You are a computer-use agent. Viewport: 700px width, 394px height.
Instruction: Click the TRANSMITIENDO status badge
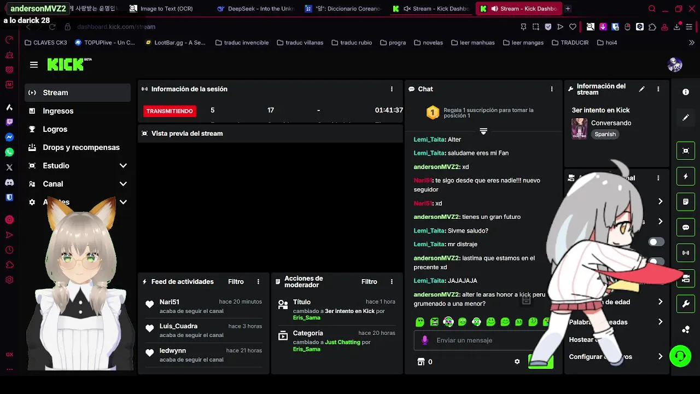click(170, 111)
